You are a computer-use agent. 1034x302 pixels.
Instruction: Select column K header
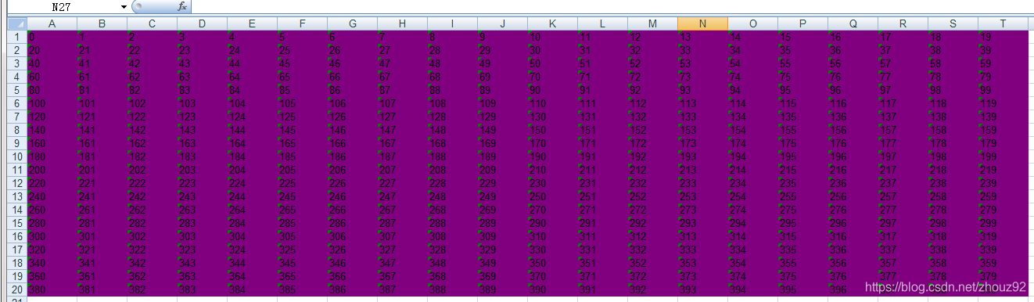[552, 24]
